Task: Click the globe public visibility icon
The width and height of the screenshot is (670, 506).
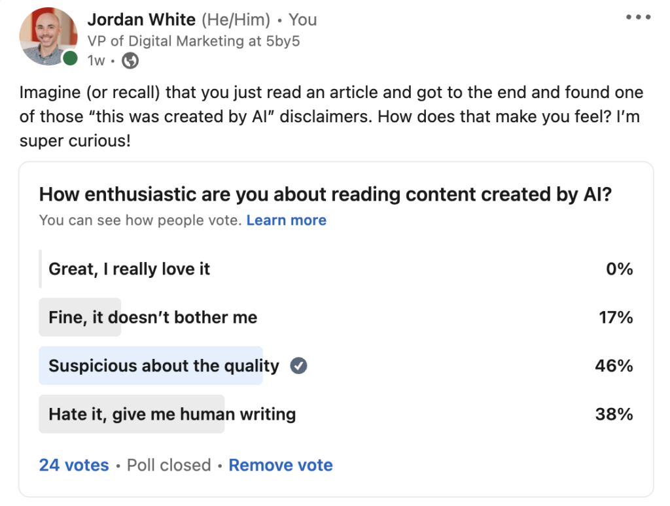Action: pyautogui.click(x=130, y=61)
